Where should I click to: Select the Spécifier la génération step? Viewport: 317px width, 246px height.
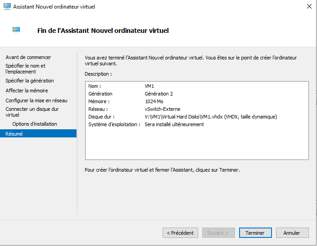pos(29,81)
